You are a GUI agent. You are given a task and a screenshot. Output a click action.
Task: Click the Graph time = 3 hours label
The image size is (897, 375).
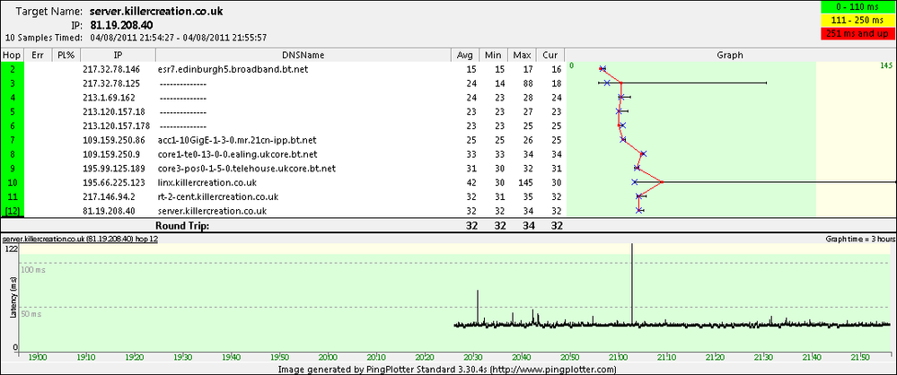click(x=858, y=239)
